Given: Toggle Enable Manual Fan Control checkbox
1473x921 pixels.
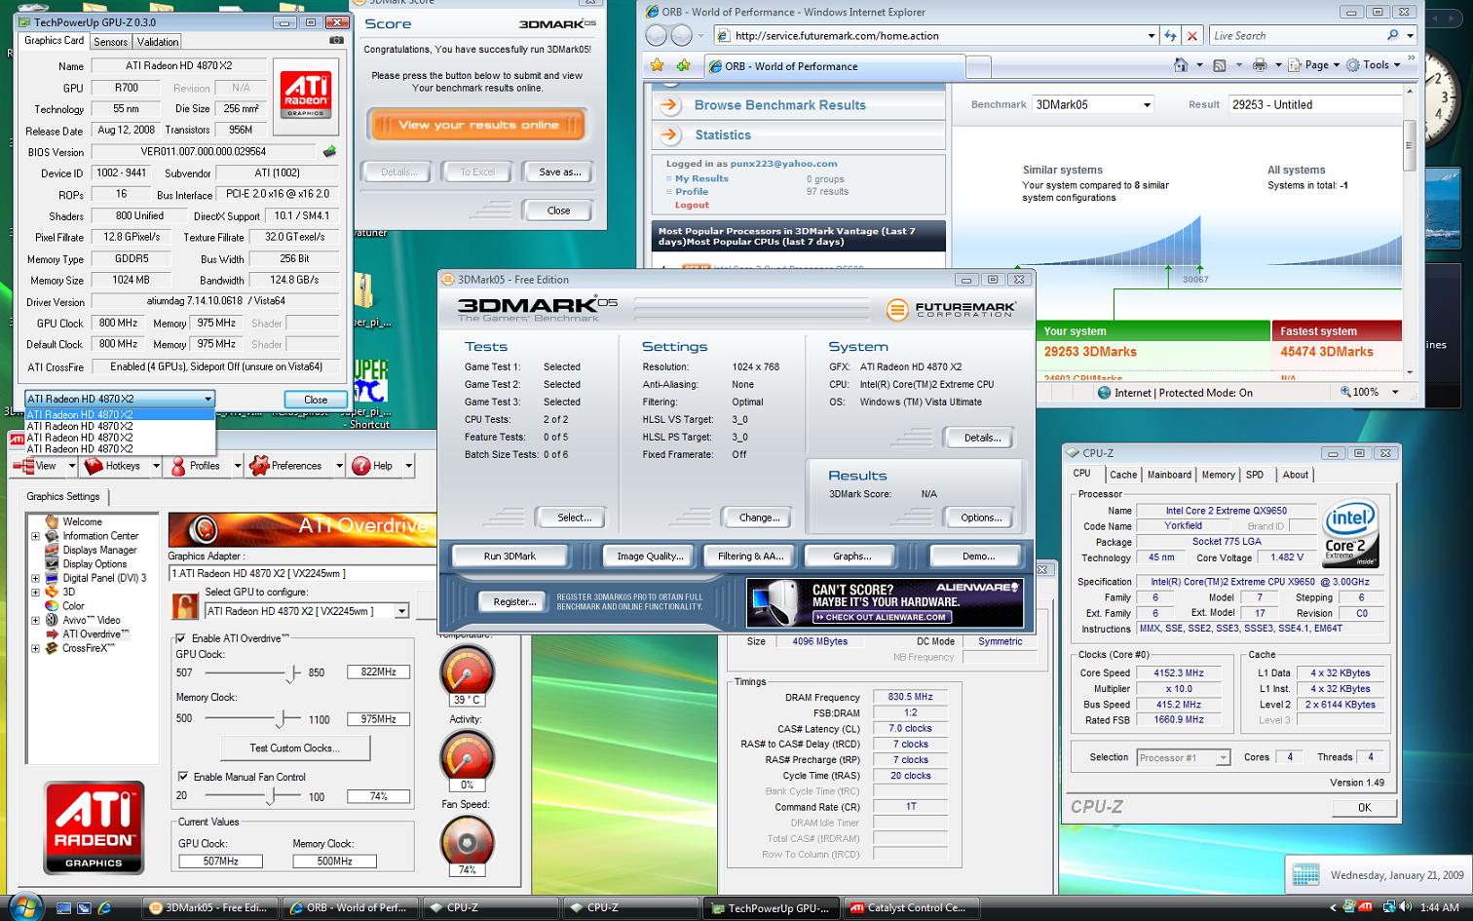Looking at the screenshot, I should pyautogui.click(x=182, y=777).
